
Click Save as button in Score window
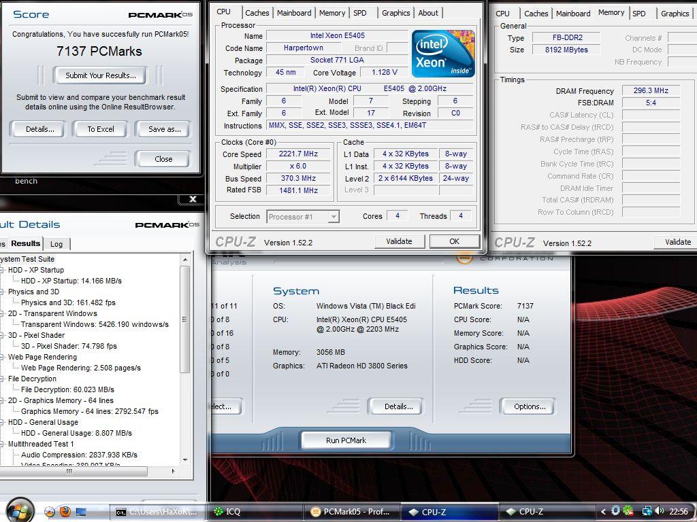164,129
